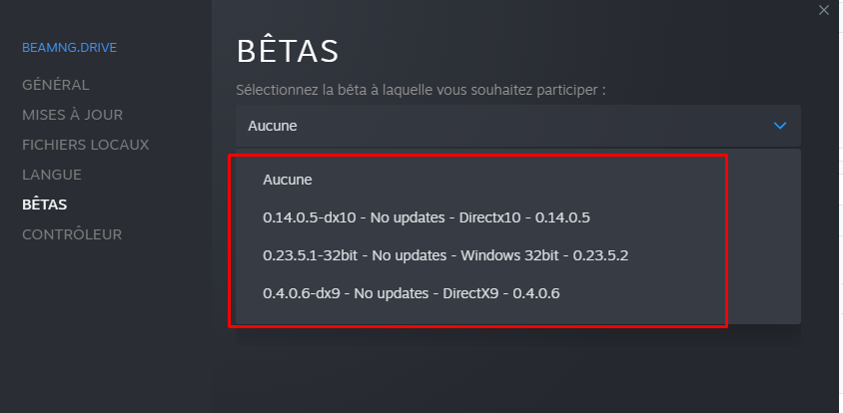Choose the 0.4.0.6-dx9 DirectX9 beta
Screen dimensions: 843x413
coord(412,293)
